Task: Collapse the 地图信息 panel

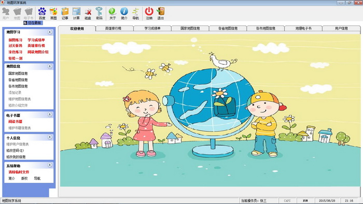Action: pyautogui.click(x=50, y=66)
